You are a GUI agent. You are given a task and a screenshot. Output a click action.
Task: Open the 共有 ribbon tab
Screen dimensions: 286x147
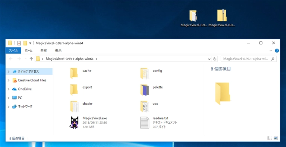pyautogui.click(x=43, y=51)
